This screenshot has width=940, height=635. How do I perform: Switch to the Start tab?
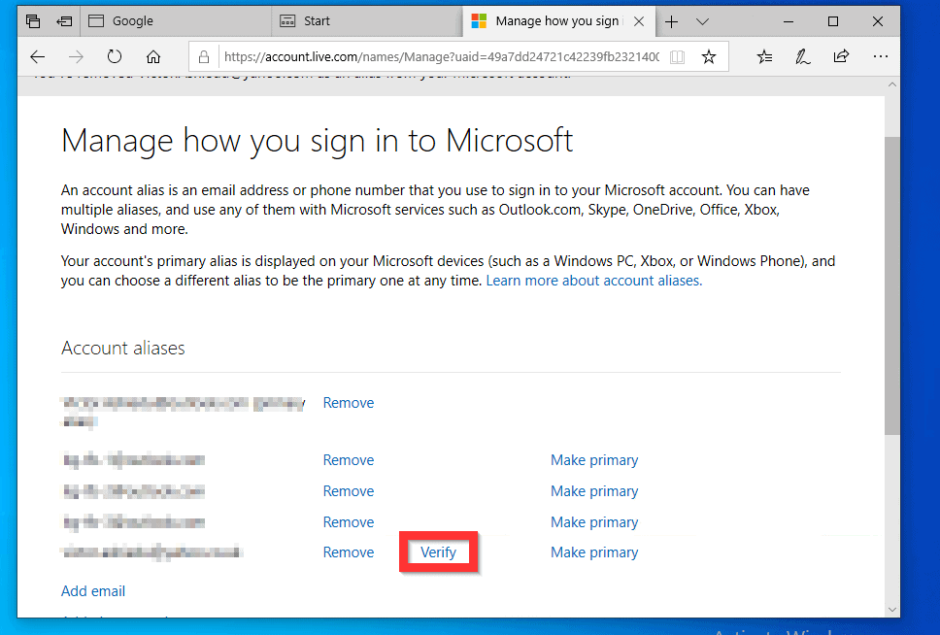364,20
